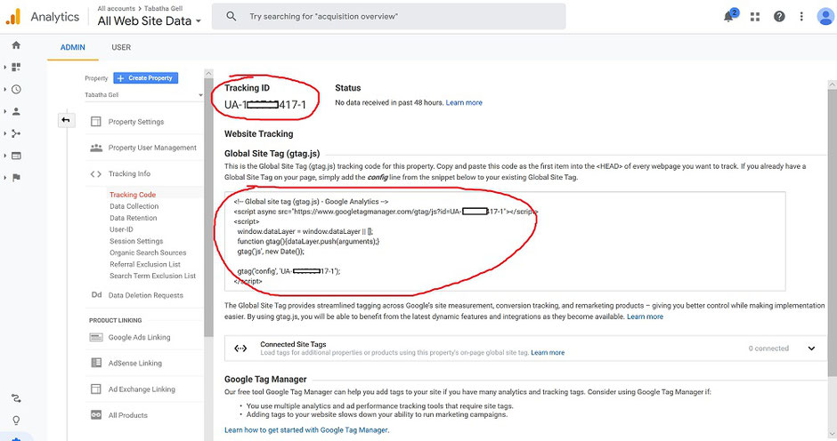Open Behavior icon in sidebar
Viewport: 837px width, 441px height.
point(16,156)
